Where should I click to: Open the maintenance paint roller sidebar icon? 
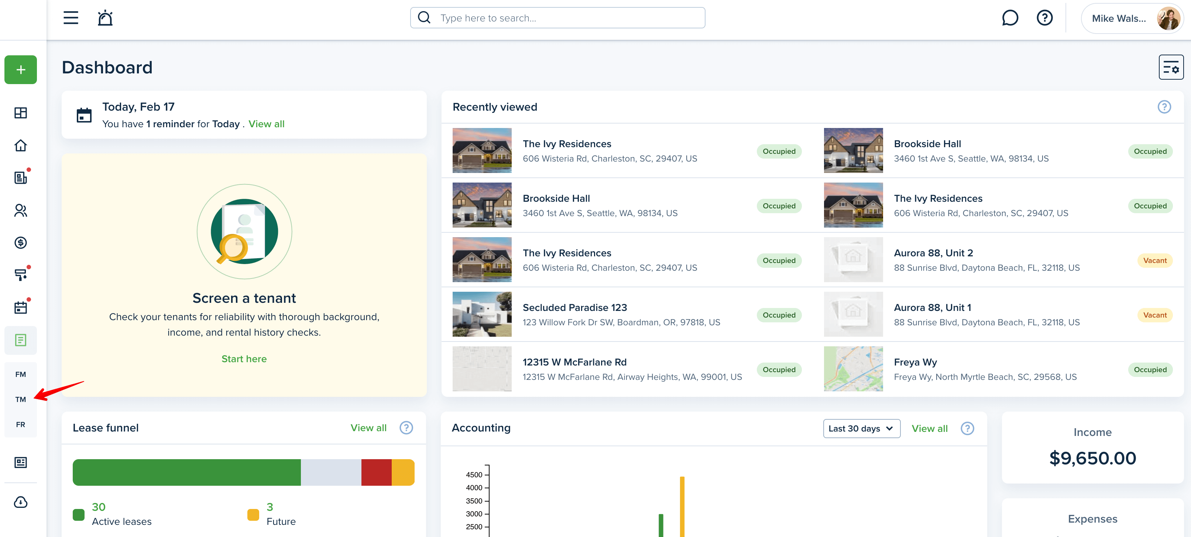click(x=21, y=275)
